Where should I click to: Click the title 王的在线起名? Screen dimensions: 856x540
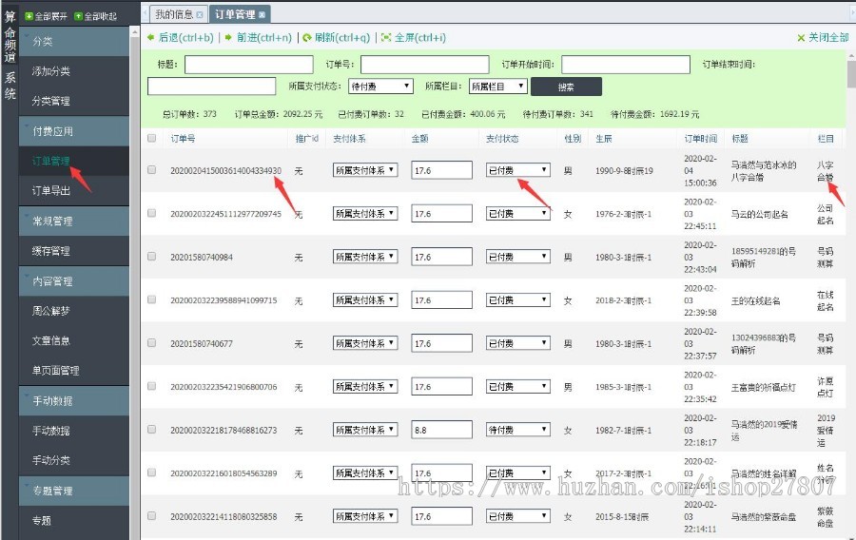755,301
